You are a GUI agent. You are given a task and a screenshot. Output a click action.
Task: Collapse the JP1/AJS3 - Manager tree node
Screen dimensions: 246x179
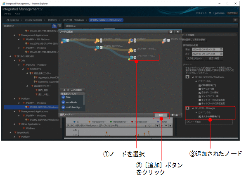pyautogui.click(x=19, y=65)
